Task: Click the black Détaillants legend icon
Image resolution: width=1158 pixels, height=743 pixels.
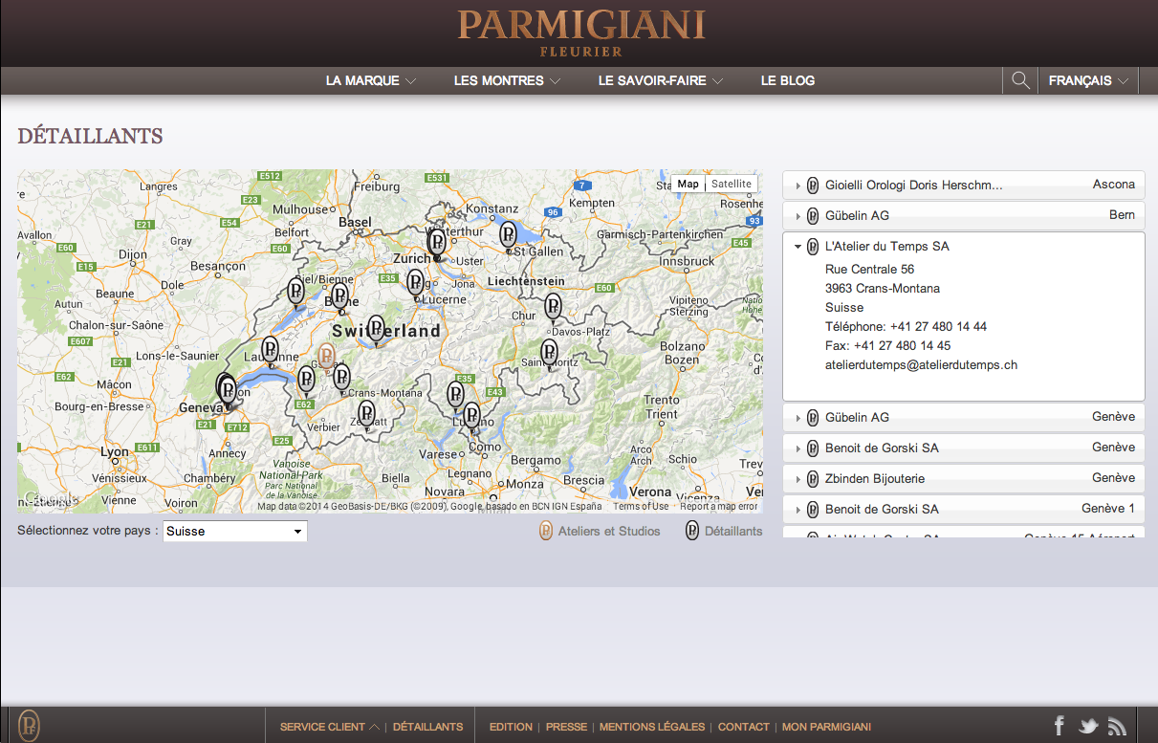Action: click(692, 531)
